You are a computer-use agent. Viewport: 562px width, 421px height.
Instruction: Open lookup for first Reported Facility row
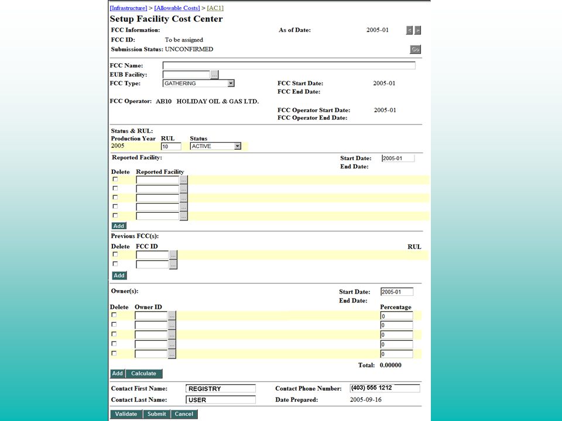coord(183,180)
